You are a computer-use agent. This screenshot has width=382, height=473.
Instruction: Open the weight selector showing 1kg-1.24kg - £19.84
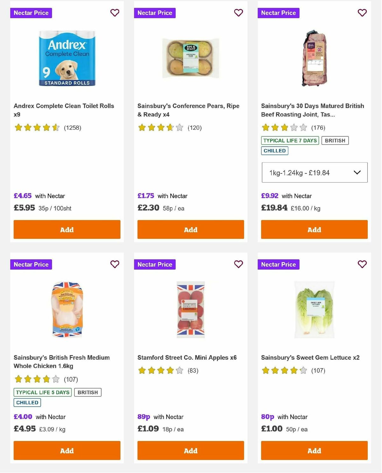[x=314, y=172]
